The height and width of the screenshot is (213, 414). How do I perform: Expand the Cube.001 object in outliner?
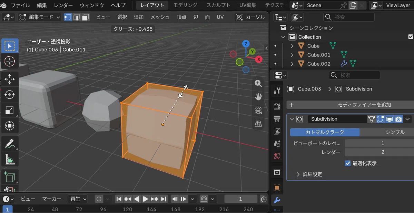tap(292, 55)
